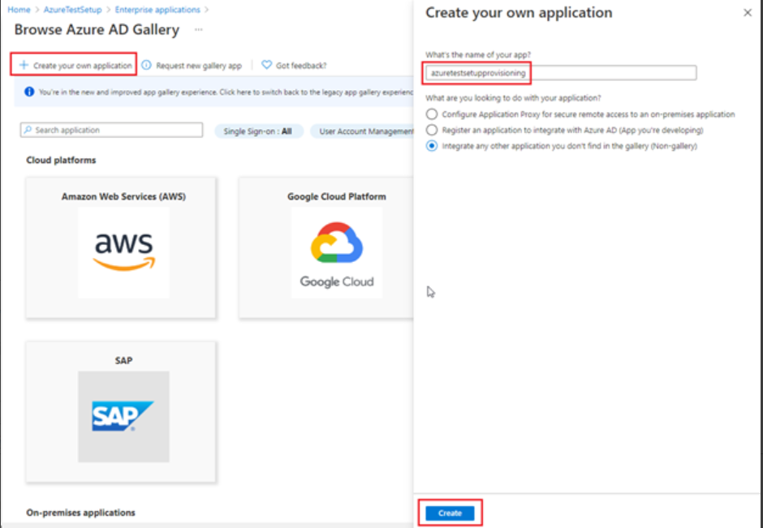The width and height of the screenshot is (763, 528).
Task: Close the Create your own application panel
Action: tap(748, 13)
